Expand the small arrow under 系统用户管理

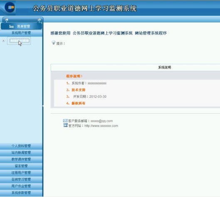(3, 41)
